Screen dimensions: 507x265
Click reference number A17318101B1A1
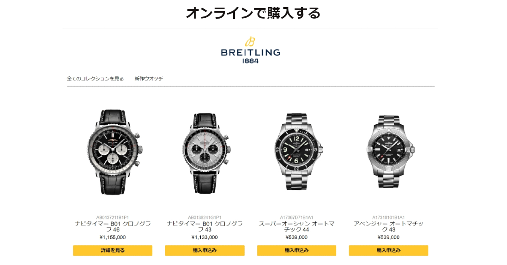(x=388, y=217)
